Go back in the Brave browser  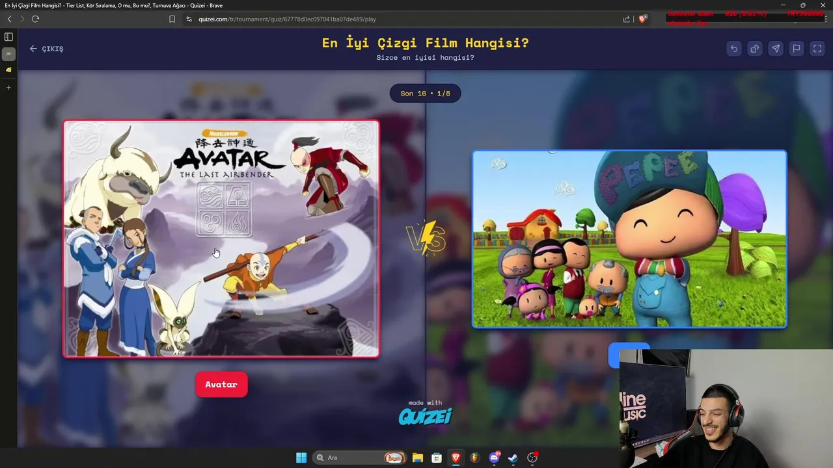pyautogui.click(x=9, y=19)
